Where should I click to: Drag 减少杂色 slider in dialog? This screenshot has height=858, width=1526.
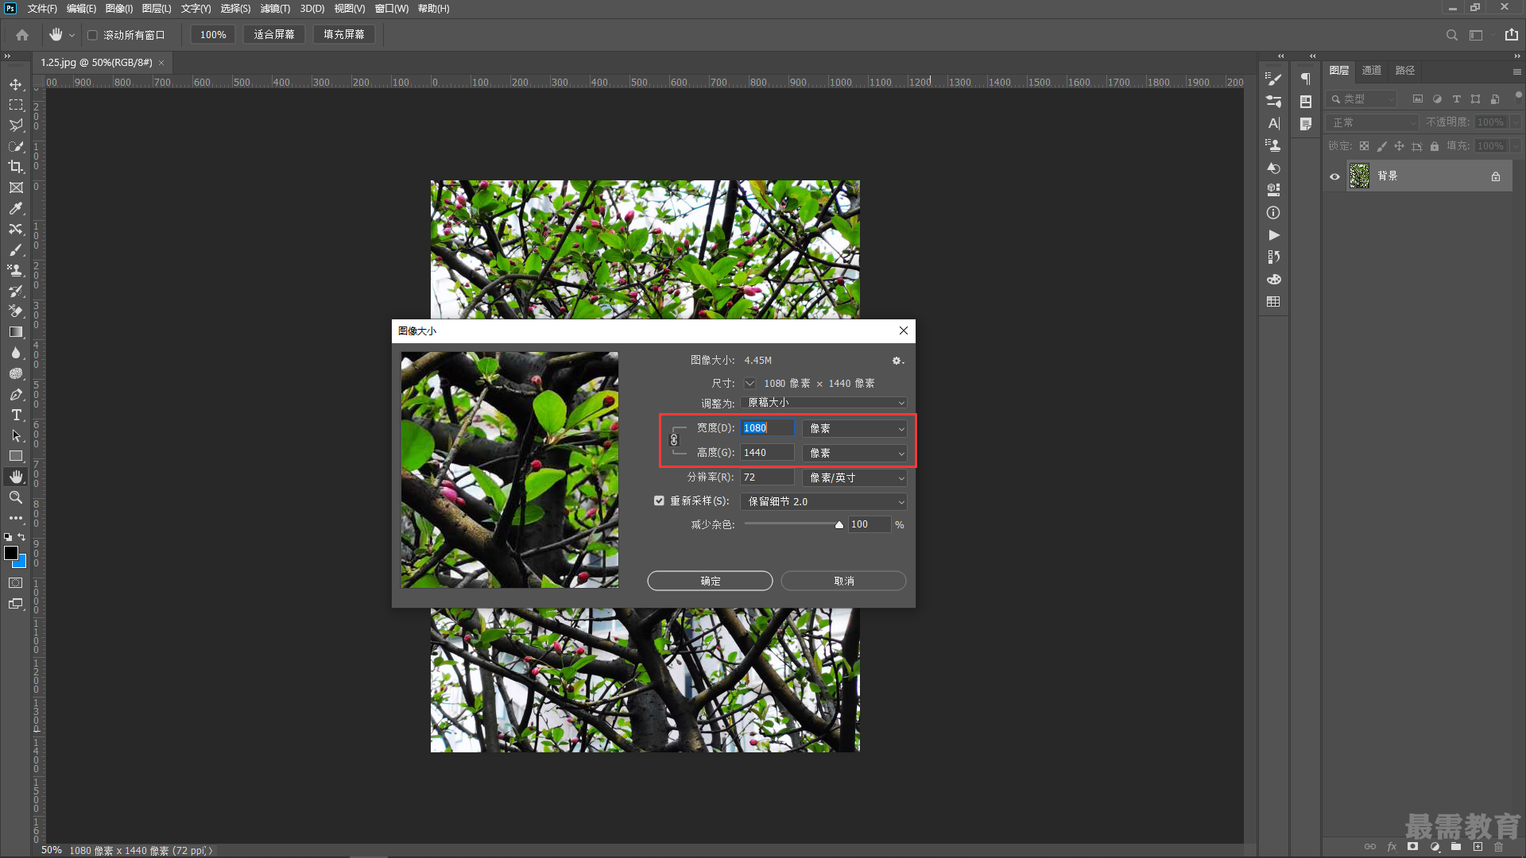coord(839,525)
